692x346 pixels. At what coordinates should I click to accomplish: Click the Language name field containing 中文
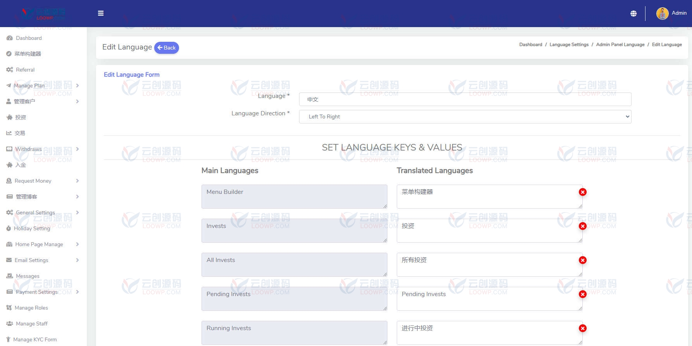coord(465,99)
